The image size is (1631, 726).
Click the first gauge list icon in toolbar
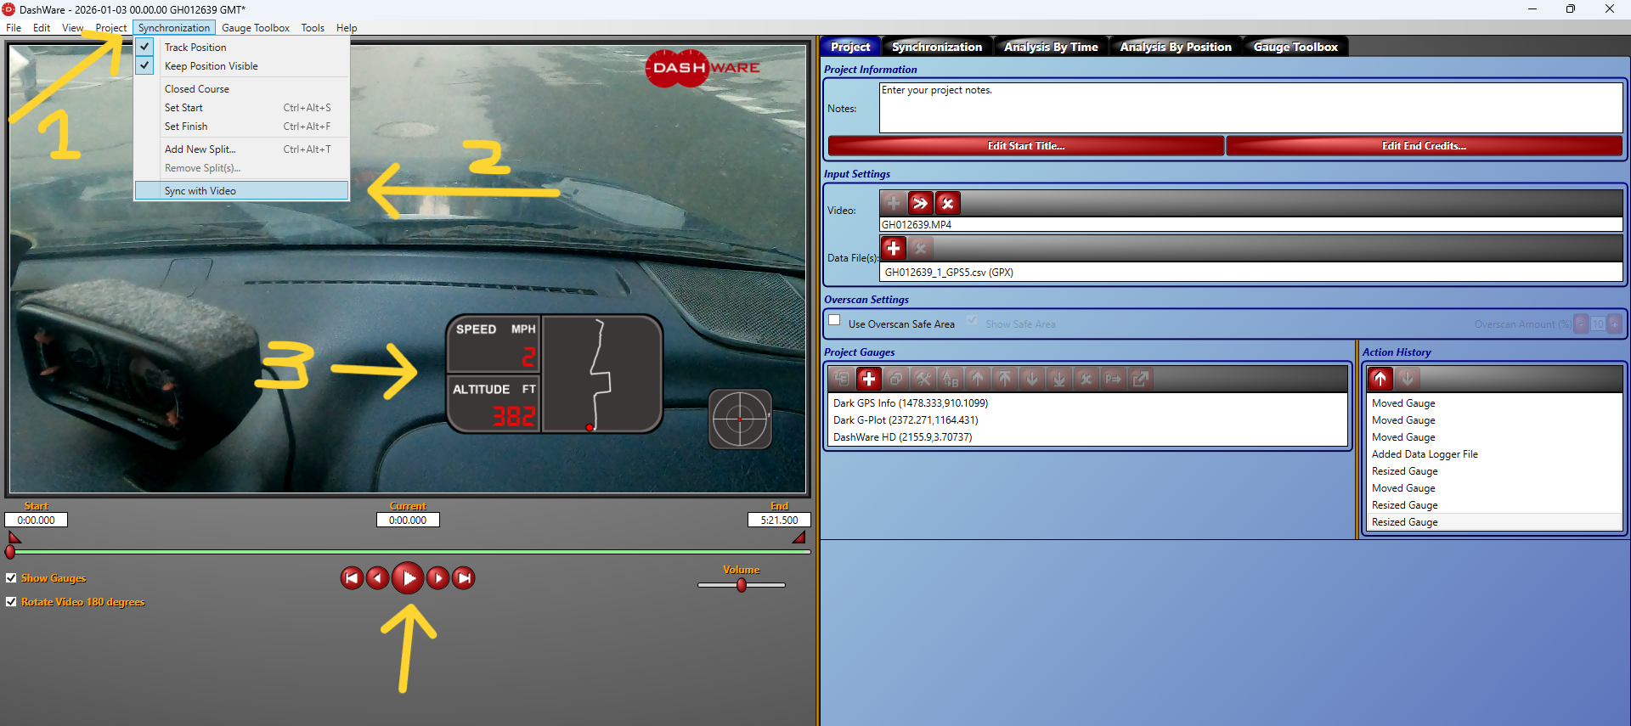tap(841, 379)
